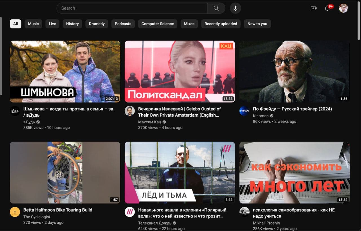Open title По Фрейду — Русский трейлер (2024)
The height and width of the screenshot is (231, 361).
[x=292, y=109]
